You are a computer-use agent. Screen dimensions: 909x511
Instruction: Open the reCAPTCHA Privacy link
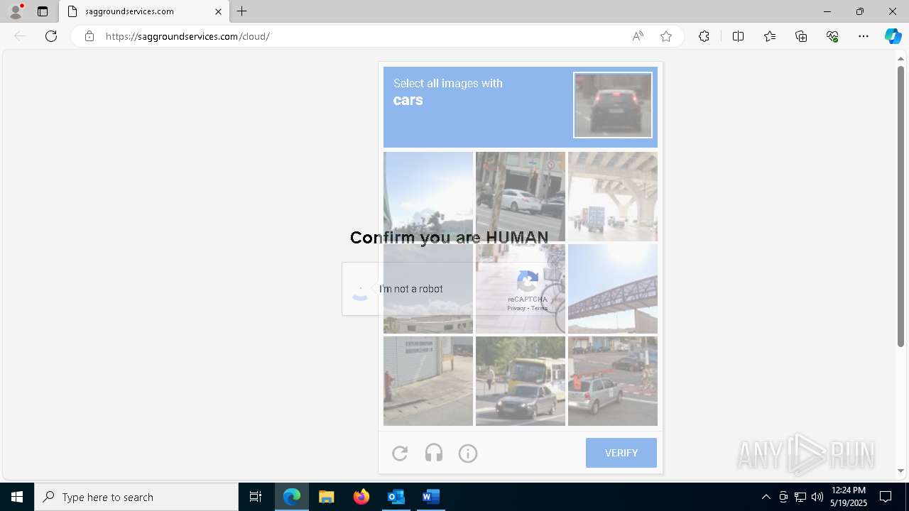tap(516, 308)
